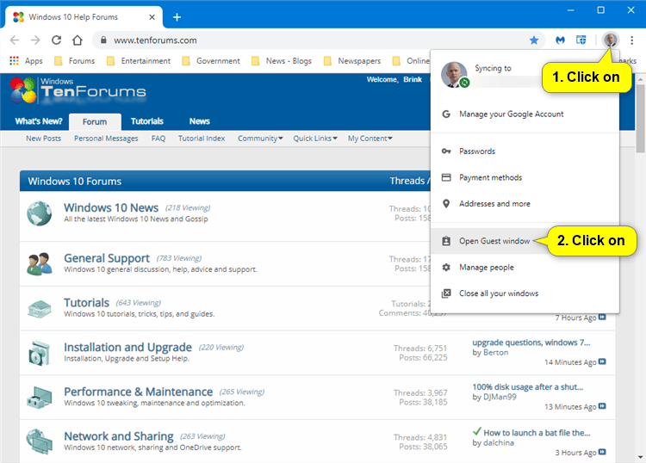
Task: Click last-post arrow next to 7 Hours Ago
Action: pyautogui.click(x=602, y=317)
